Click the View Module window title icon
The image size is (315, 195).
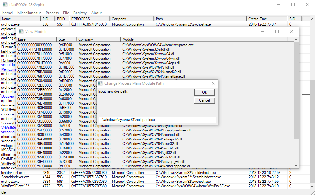coord(21,32)
